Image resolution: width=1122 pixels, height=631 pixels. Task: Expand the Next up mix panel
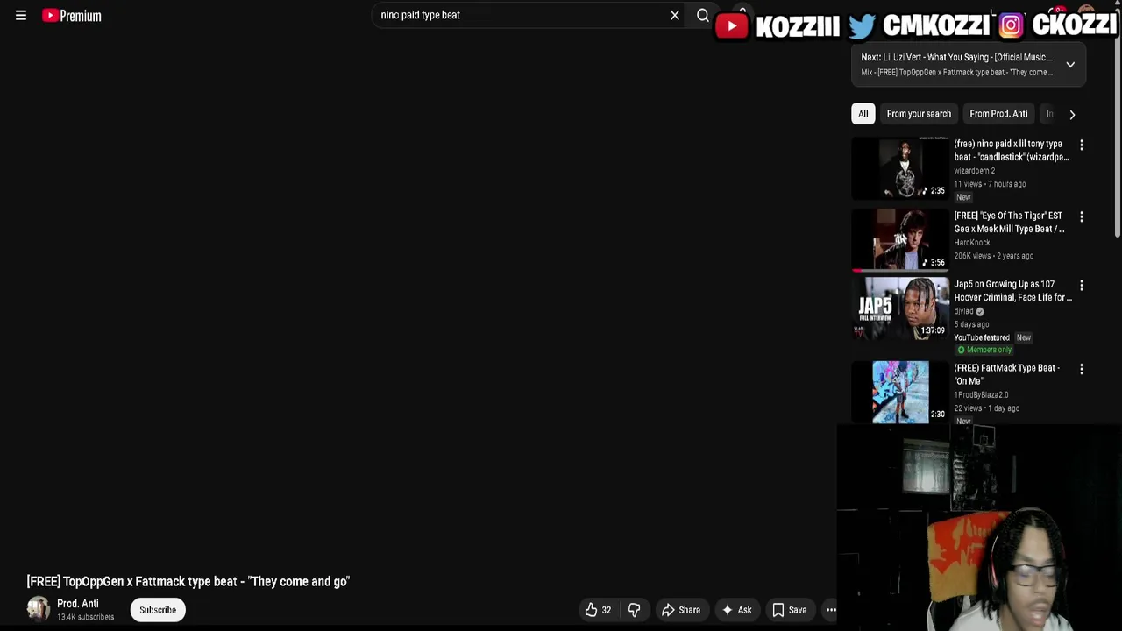pyautogui.click(x=1070, y=64)
